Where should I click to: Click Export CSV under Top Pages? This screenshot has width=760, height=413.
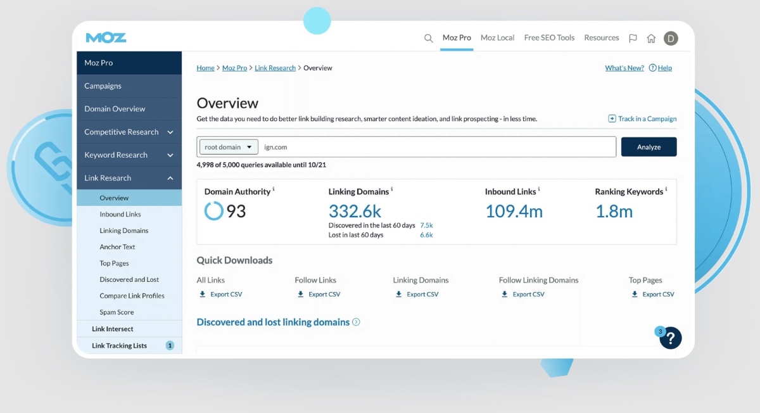[658, 294]
